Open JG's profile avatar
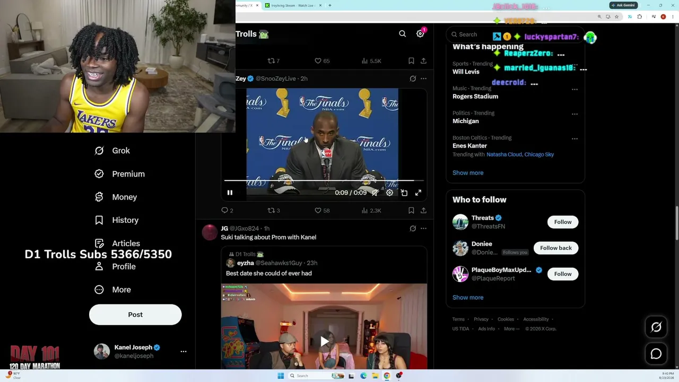 [x=210, y=232]
